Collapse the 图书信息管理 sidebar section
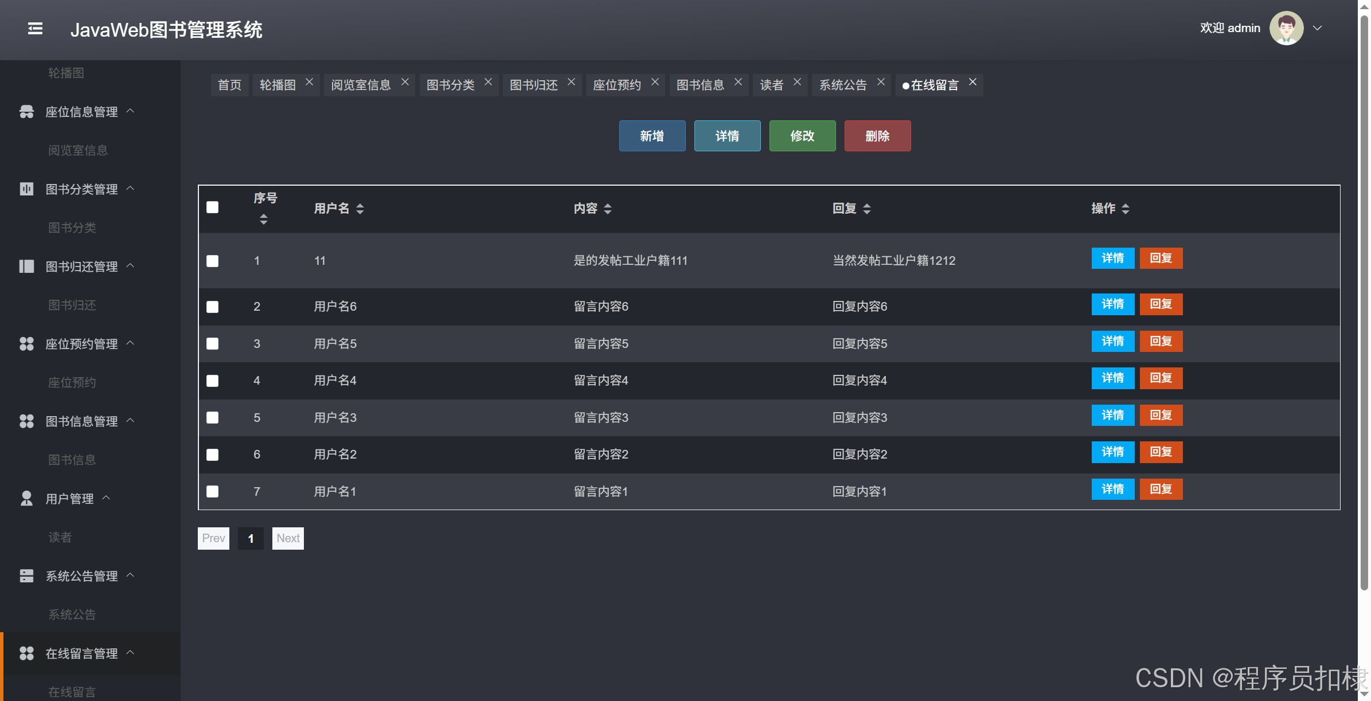Viewport: 1371px width, 701px height. [x=81, y=421]
